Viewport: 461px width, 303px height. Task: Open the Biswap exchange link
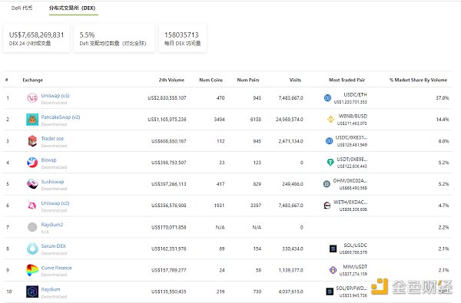coord(49,160)
